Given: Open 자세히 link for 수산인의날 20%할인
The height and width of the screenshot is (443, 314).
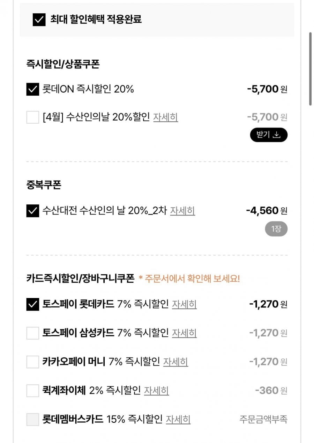Looking at the screenshot, I should click(x=165, y=117).
